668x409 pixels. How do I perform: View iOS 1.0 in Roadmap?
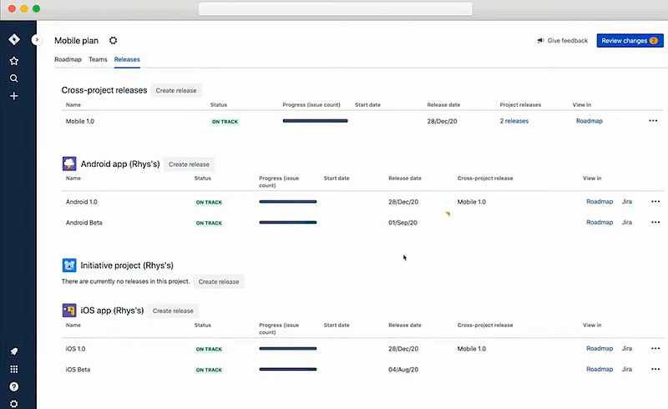tap(600, 349)
